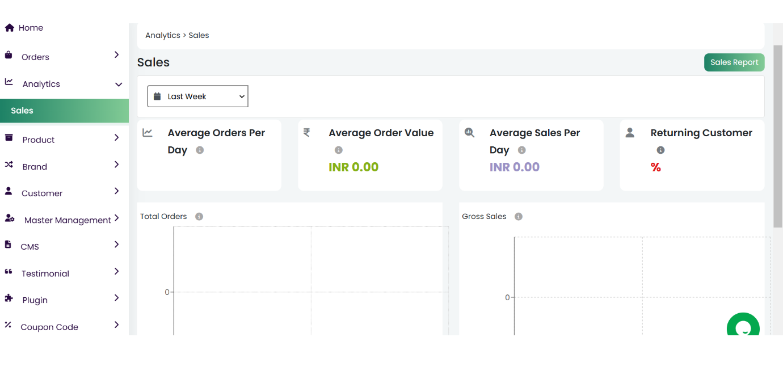Open the green chat support bubble
This screenshot has width=783, height=375.
743,327
